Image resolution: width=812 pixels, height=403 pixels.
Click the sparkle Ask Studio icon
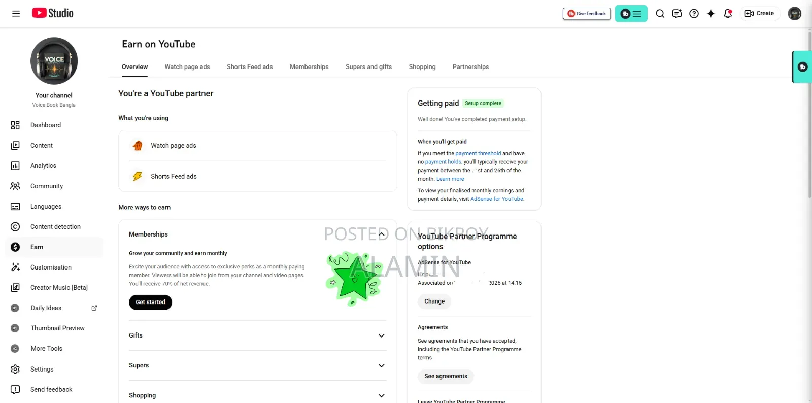point(711,14)
